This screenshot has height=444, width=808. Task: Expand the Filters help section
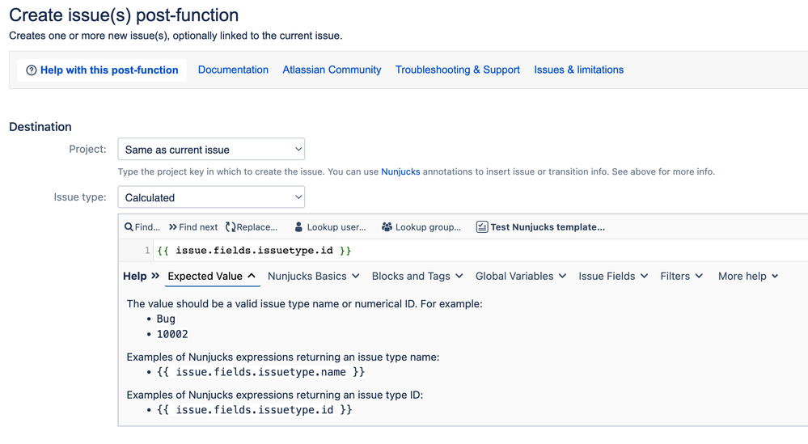pos(681,276)
